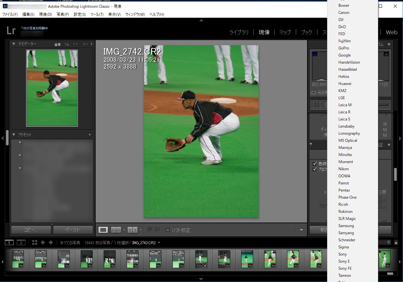Toggle the 元の写真 original photo checkbox
The height and width of the screenshot is (282, 403).
click(314, 93)
